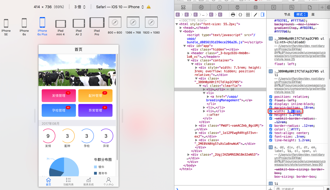This screenshot has height=190, width=330.
Task: Toggle shadow DOM angle-brackets icon
Action: point(240,15)
